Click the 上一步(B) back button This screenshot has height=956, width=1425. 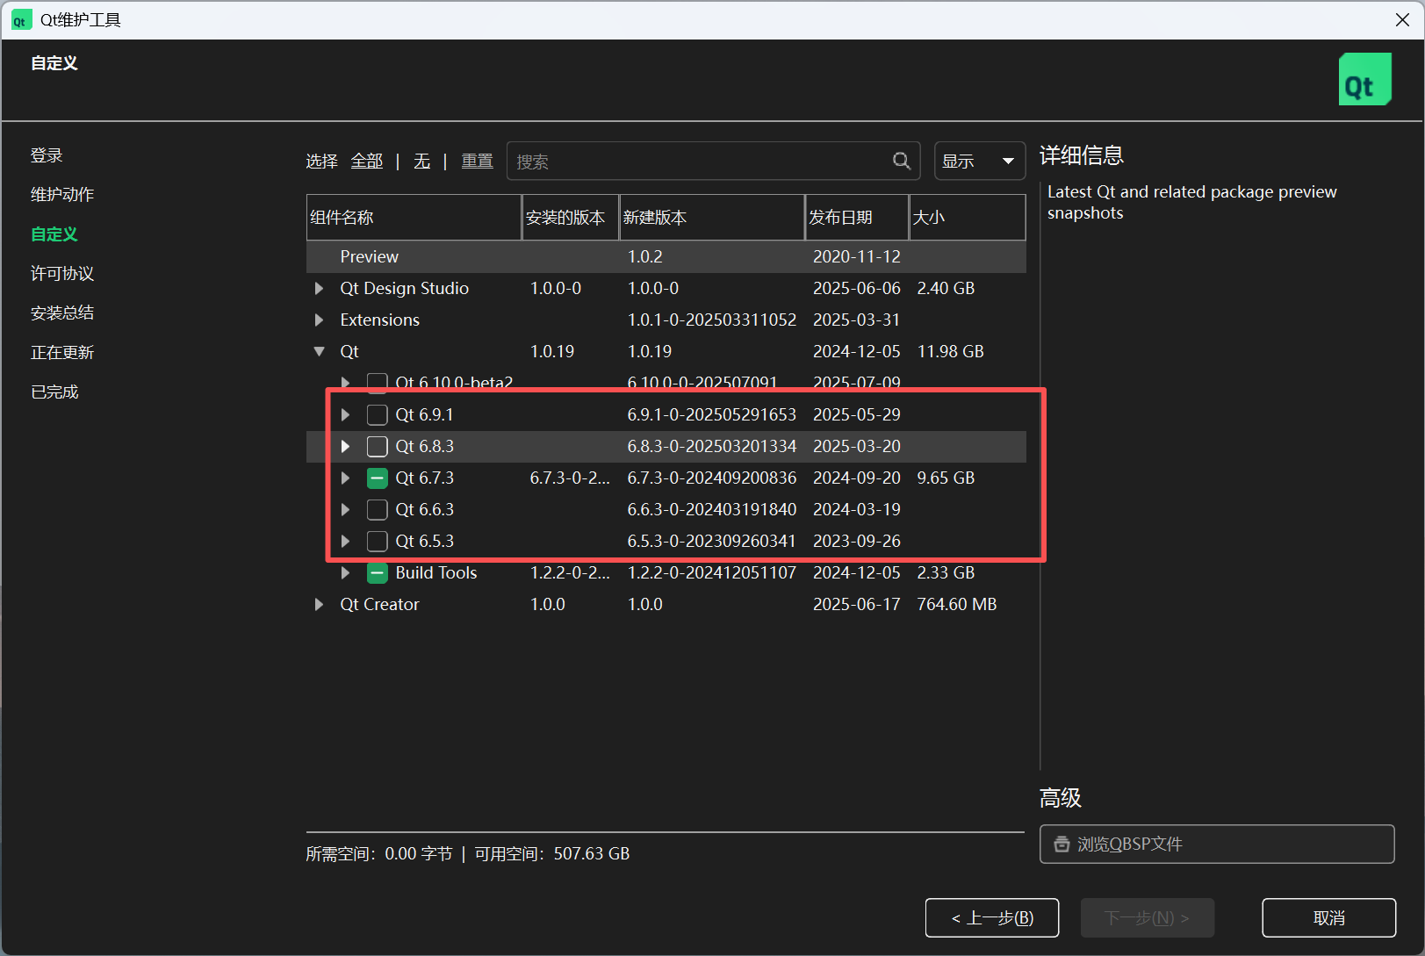[x=992, y=917]
